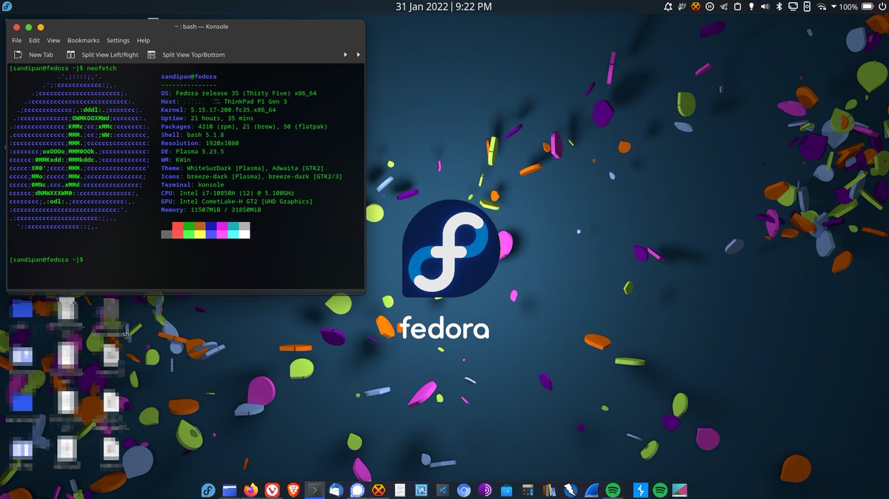Screen dimensions: 889x499
Task: Click the 'Memory: 11507MiB / 31850MiB' line
Action: click(x=210, y=210)
